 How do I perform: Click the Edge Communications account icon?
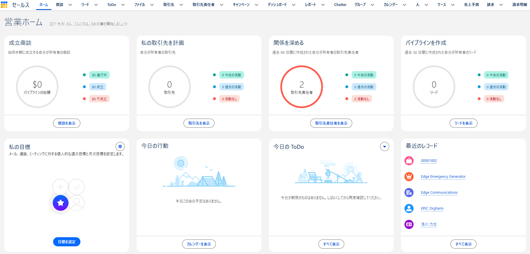tap(409, 193)
